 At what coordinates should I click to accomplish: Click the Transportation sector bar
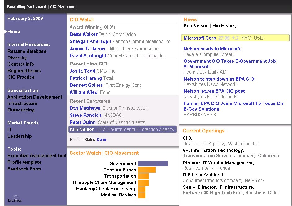coord(143,176)
